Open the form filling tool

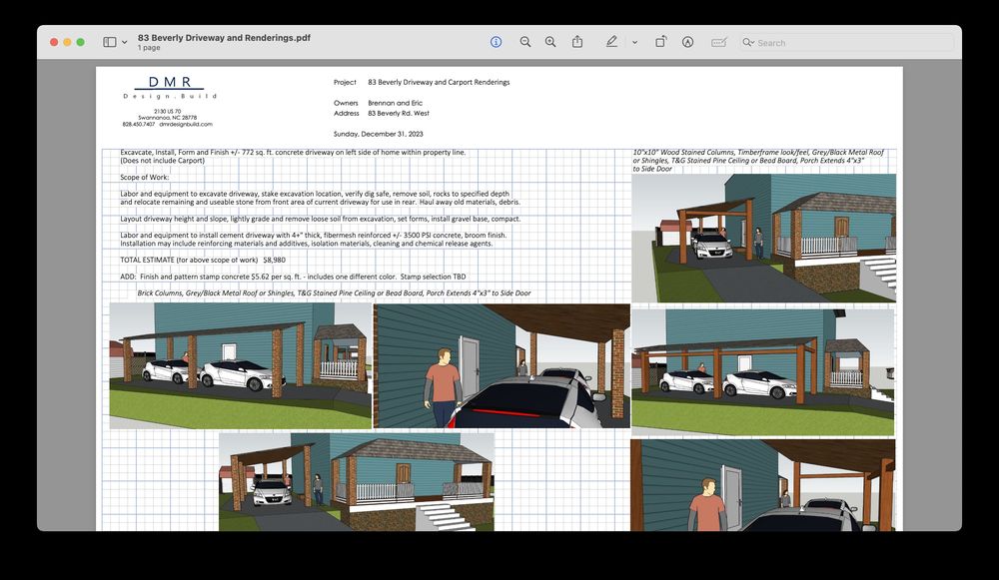click(x=718, y=42)
